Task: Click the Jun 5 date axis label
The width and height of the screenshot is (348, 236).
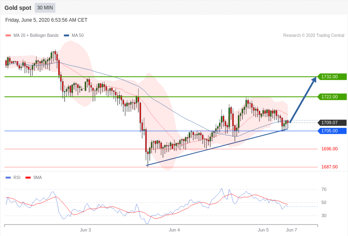Action: coord(263,230)
